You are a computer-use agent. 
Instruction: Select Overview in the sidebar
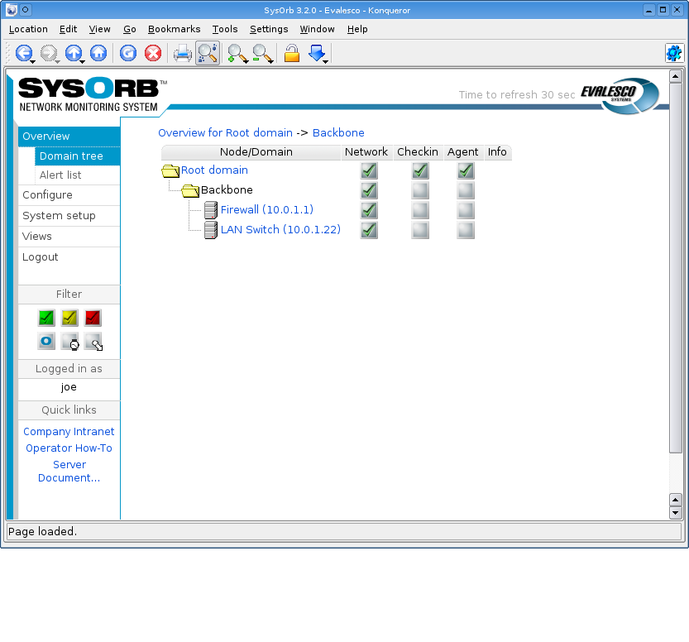[69, 137]
